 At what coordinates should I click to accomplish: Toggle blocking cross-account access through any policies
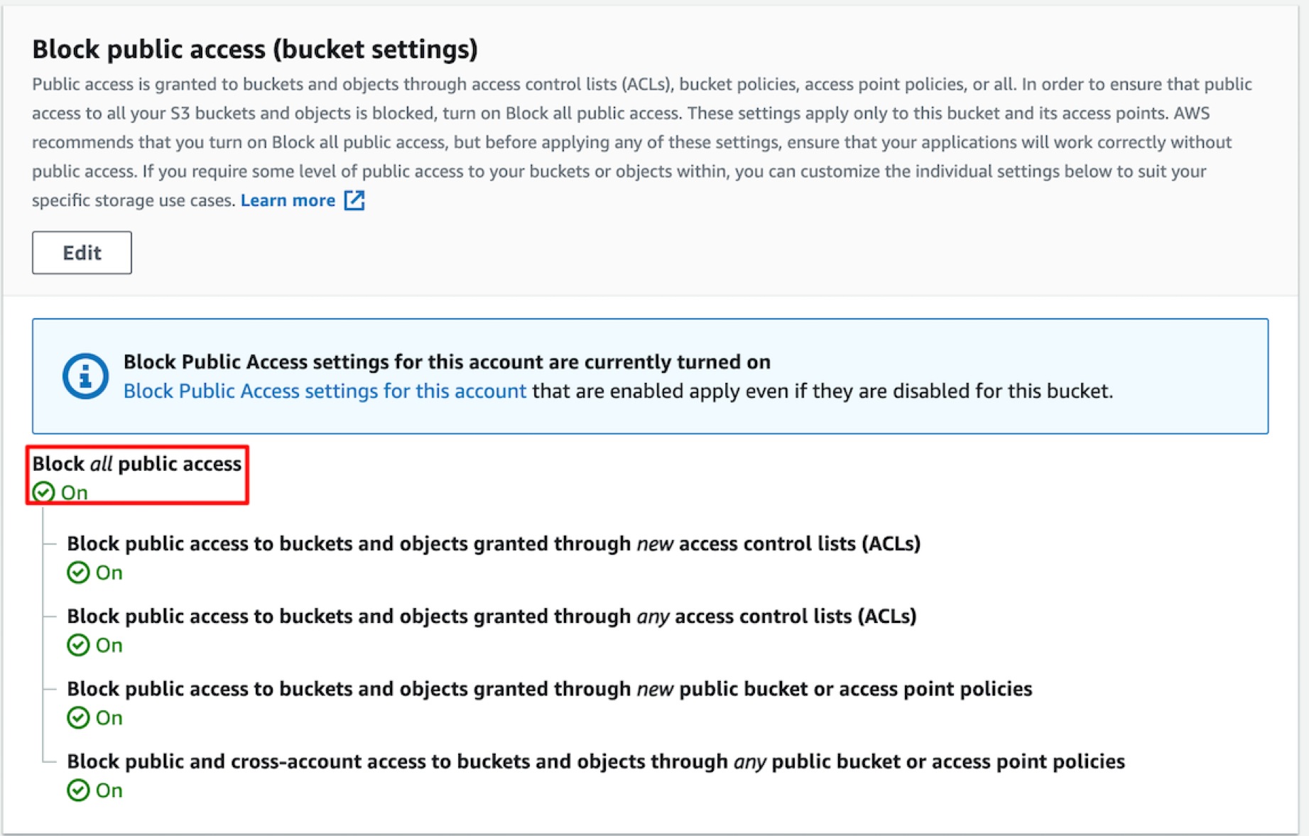595,761
